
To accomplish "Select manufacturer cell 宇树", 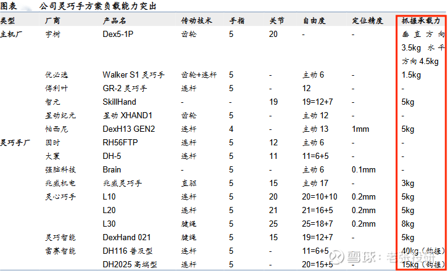I will (x=52, y=34).
